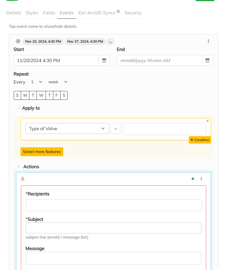Collapse the Apply to section
Image resolution: width=227 pixels, height=270 pixels.
[x=19, y=108]
